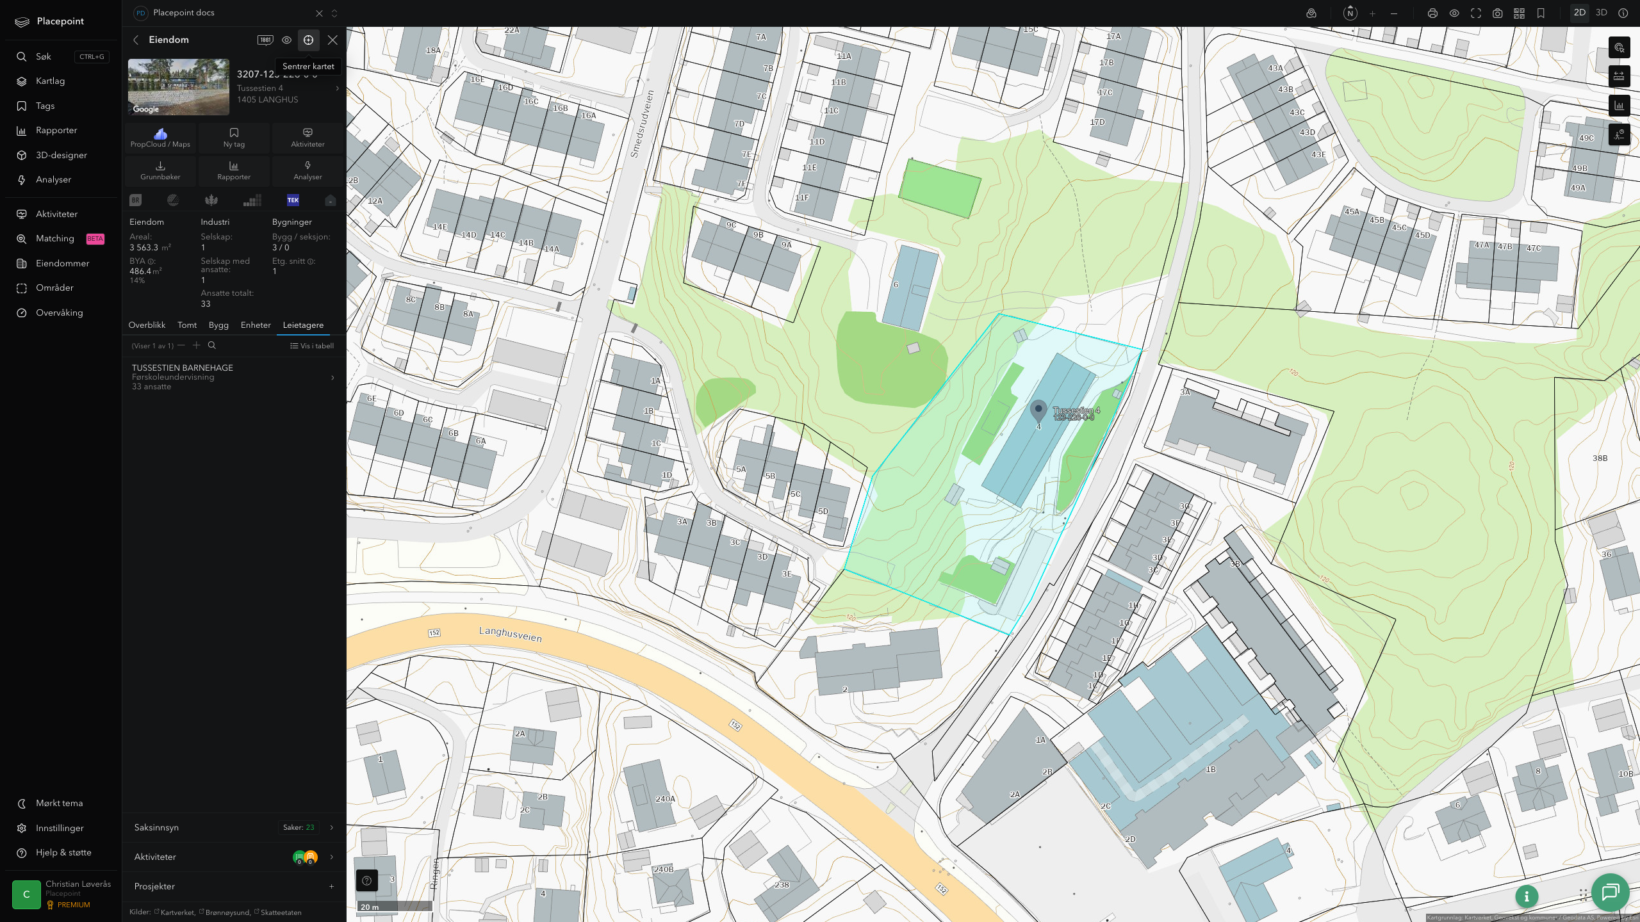Open Matching BETA in sidebar
This screenshot has height=922, width=1640.
coord(60,239)
